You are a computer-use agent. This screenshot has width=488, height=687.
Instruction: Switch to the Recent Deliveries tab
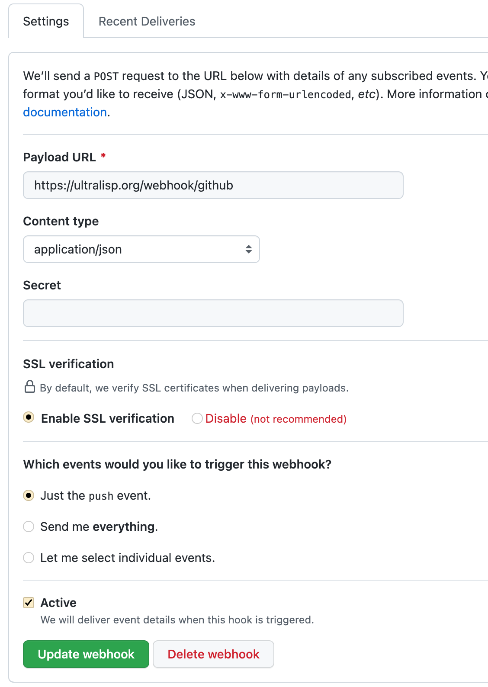pyautogui.click(x=147, y=21)
